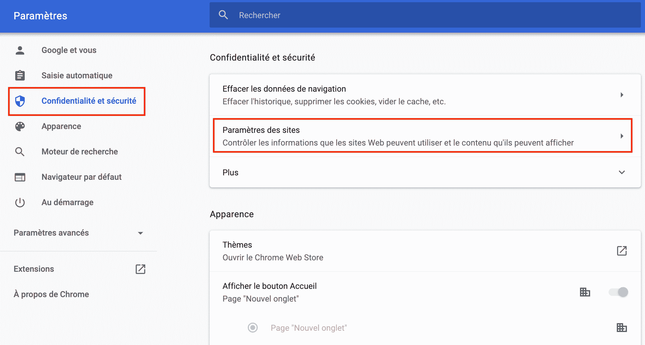Click the Extensions external-link icon

click(x=140, y=269)
